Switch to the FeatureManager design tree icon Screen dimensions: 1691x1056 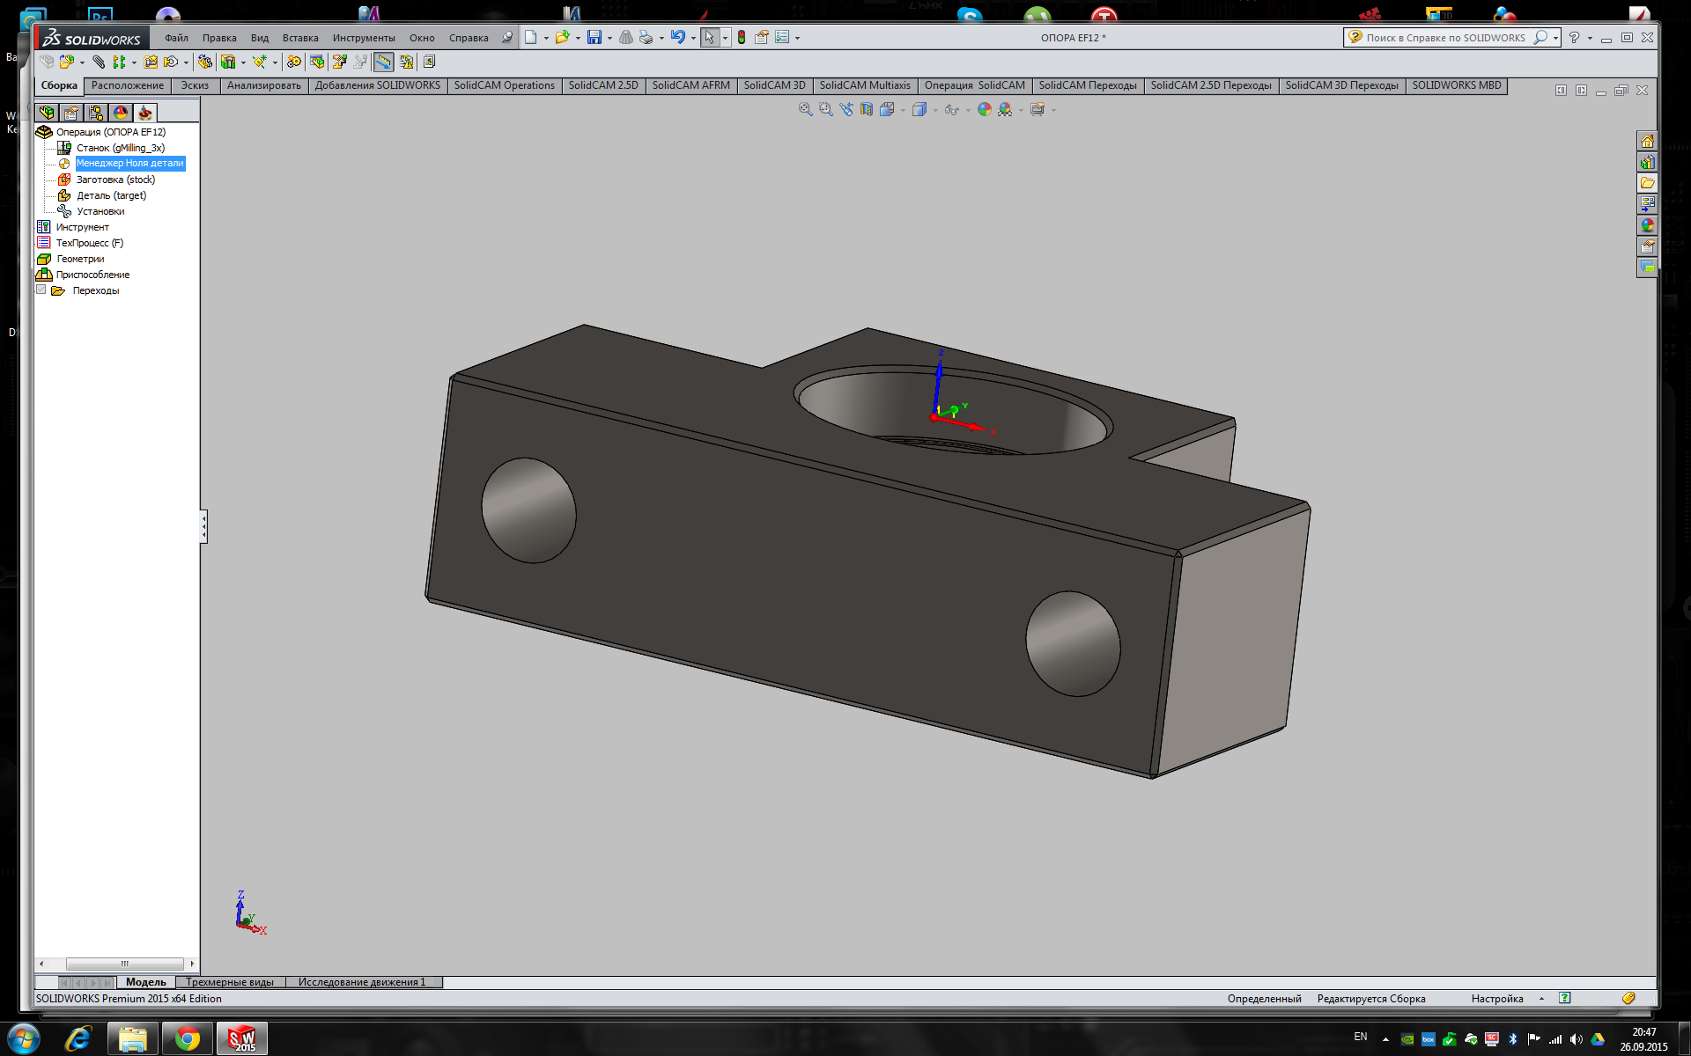point(47,113)
